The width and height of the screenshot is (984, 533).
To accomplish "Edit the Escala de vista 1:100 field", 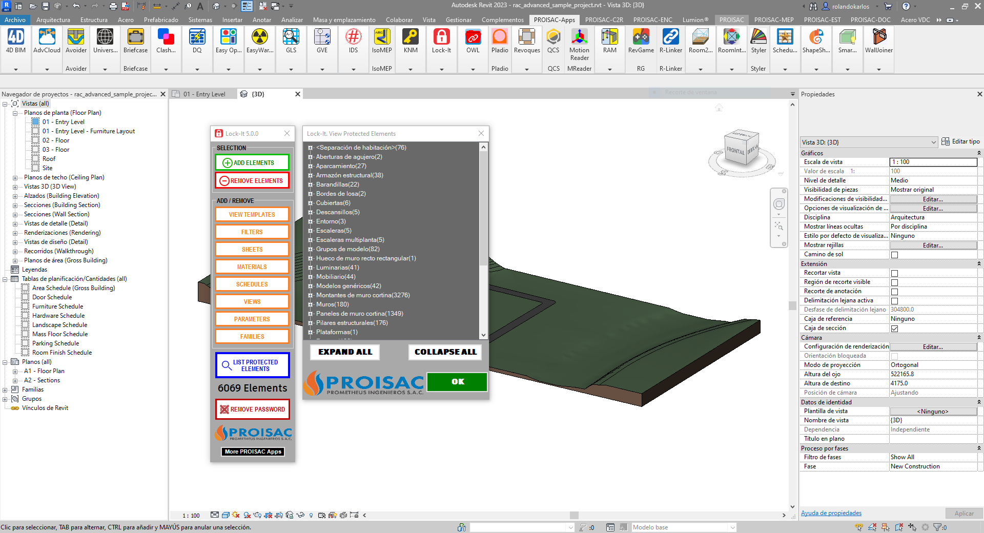I will tap(933, 162).
